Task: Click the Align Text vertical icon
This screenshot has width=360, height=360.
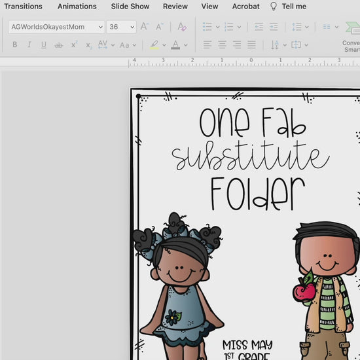Action: point(296,45)
